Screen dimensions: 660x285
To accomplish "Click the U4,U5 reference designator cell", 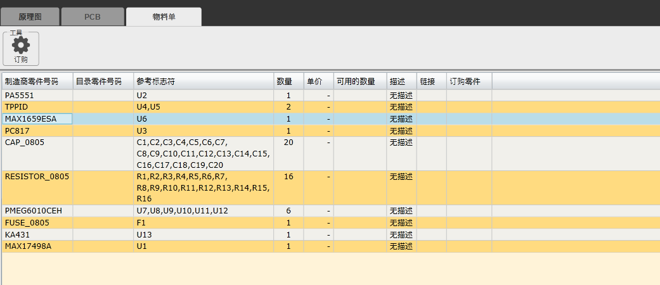I will [204, 107].
